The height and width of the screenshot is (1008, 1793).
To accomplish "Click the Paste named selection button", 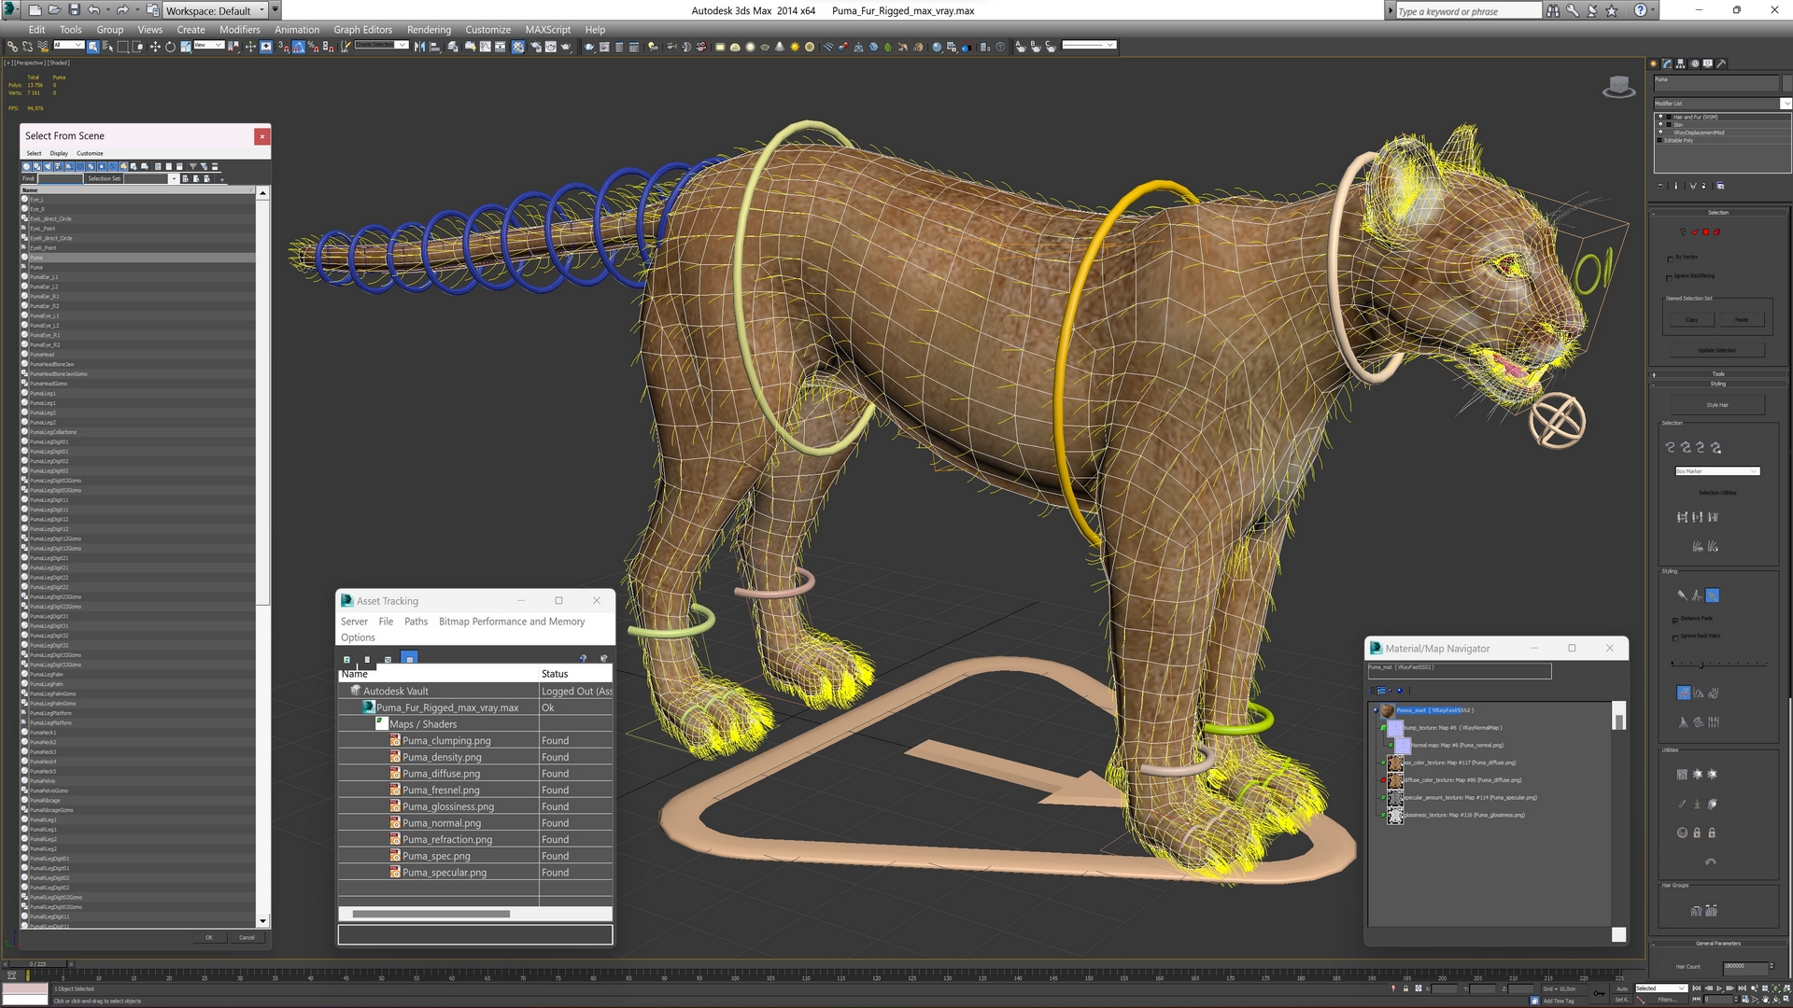I will [1742, 319].
